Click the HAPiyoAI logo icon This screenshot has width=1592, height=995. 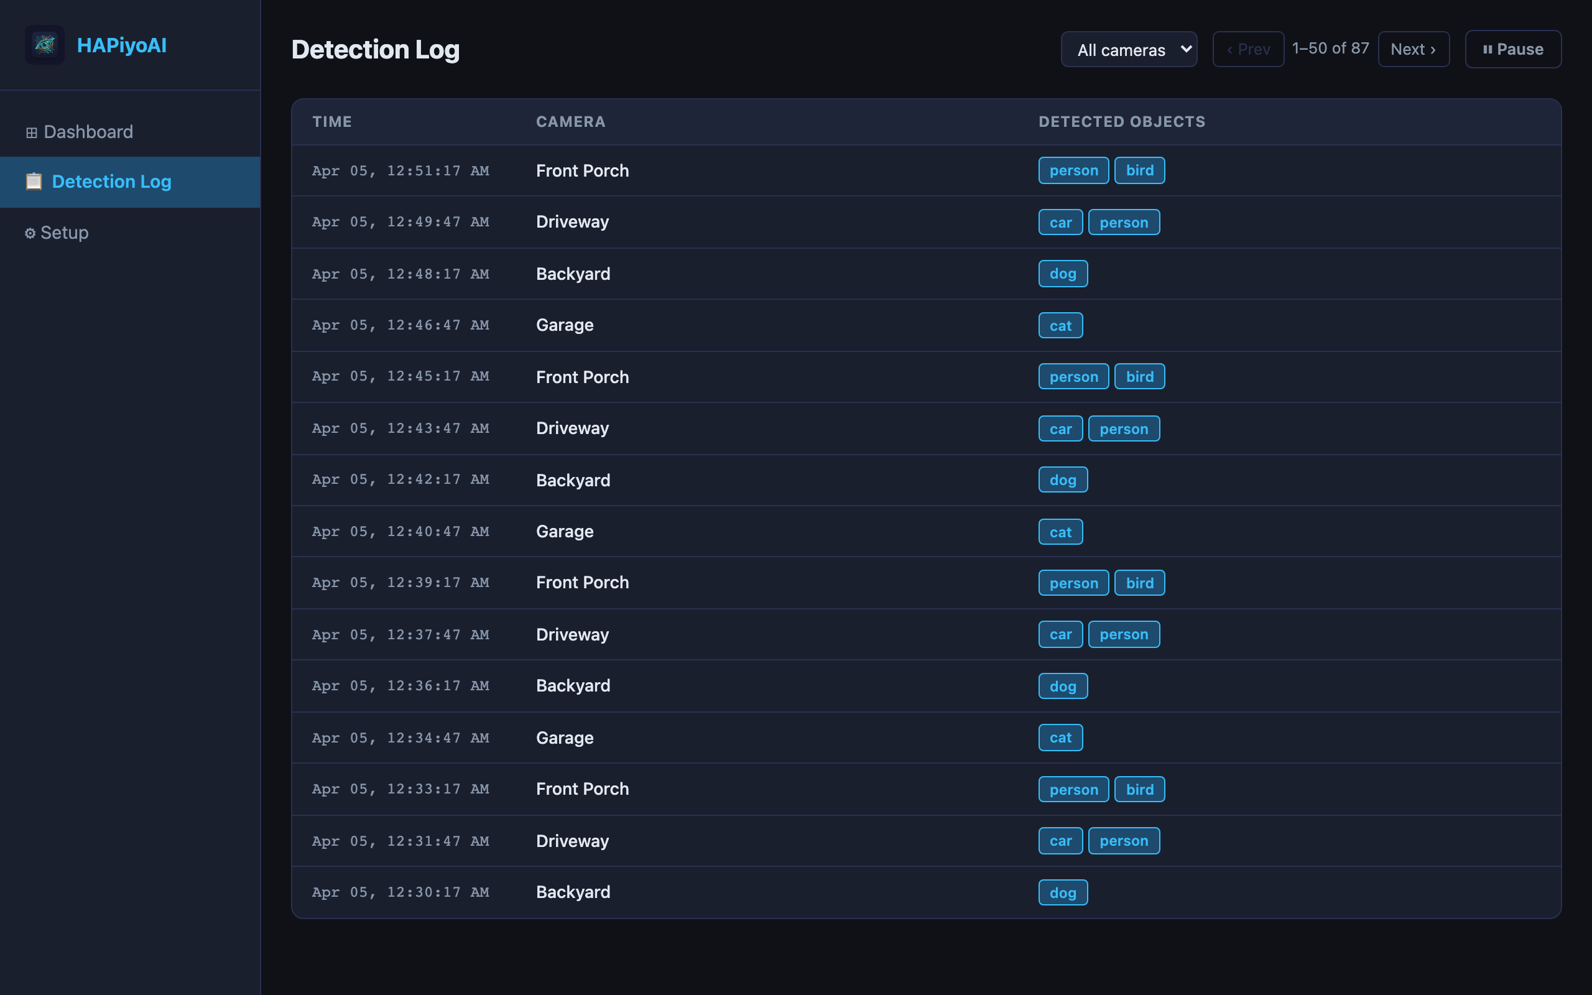44,44
